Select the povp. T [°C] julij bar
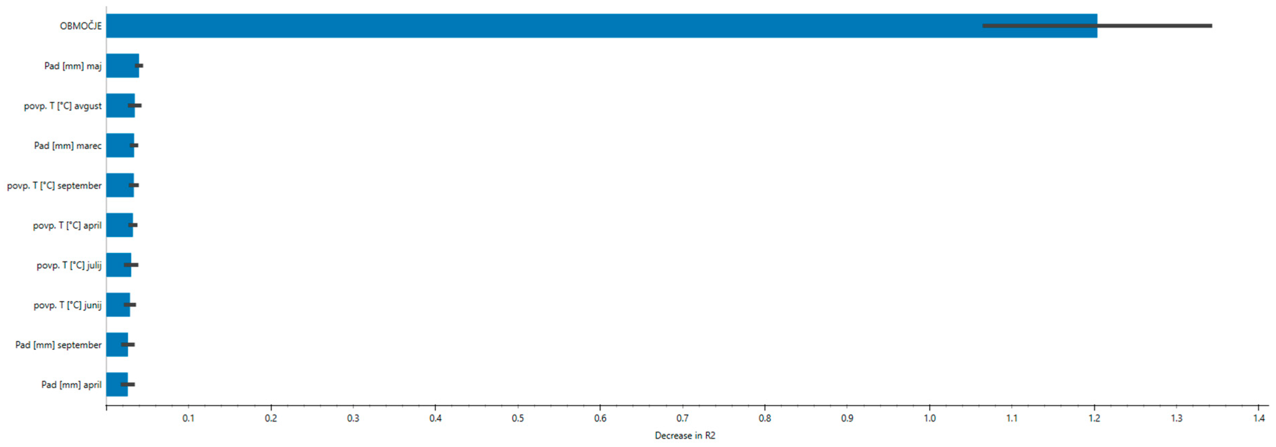The height and width of the screenshot is (447, 1276). pyautogui.click(x=115, y=265)
